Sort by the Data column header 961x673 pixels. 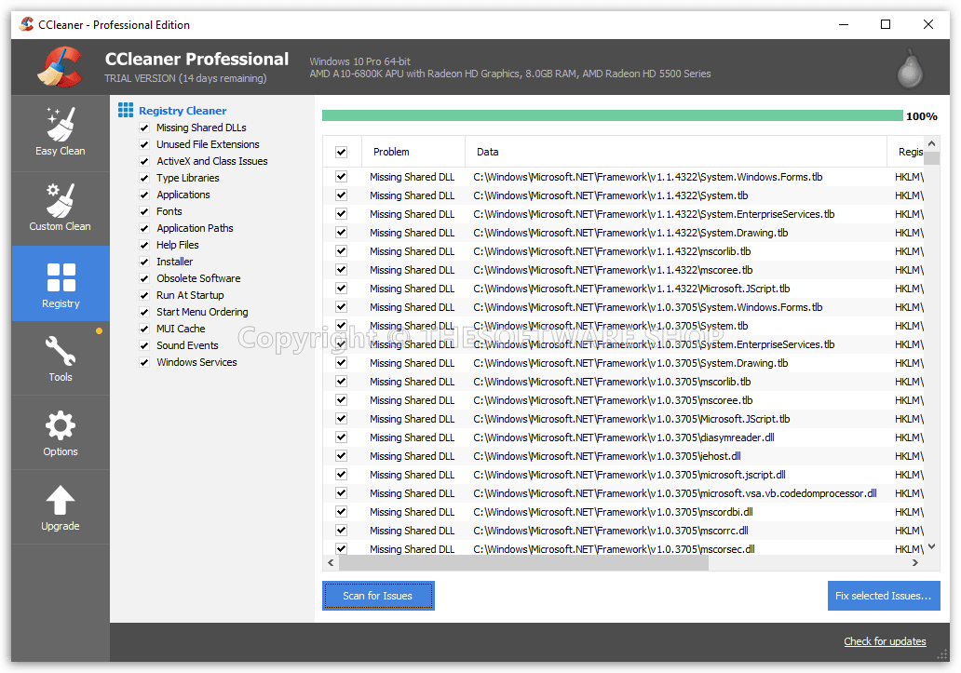point(676,152)
